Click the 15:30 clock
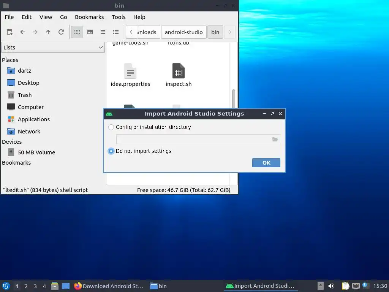Image resolution: width=389 pixels, height=292 pixels. click(x=380, y=286)
